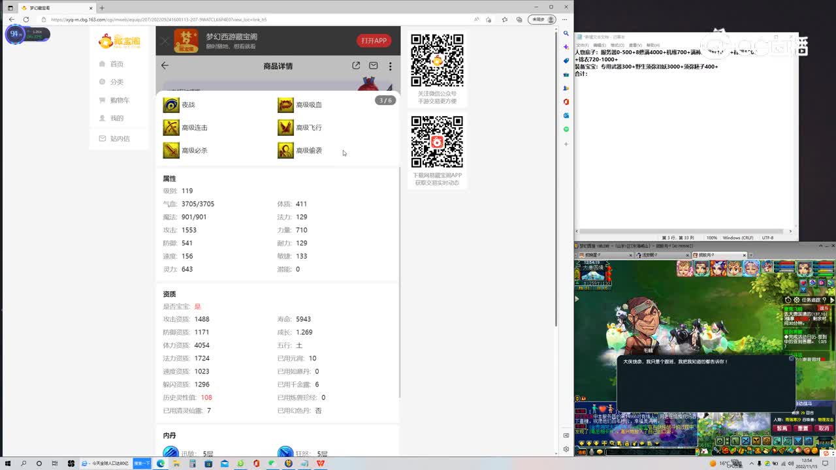
Task: Select the 高级吸血 skill icon
Action: click(285, 105)
